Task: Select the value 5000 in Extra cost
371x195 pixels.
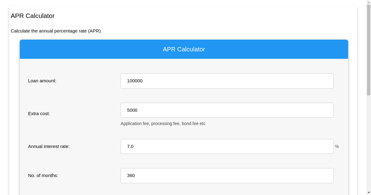Action: [x=227, y=110]
